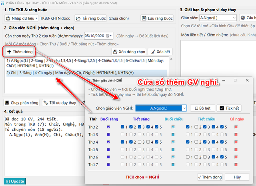Select row 2) Chi in the list
256x186 pixels.
point(87,73)
